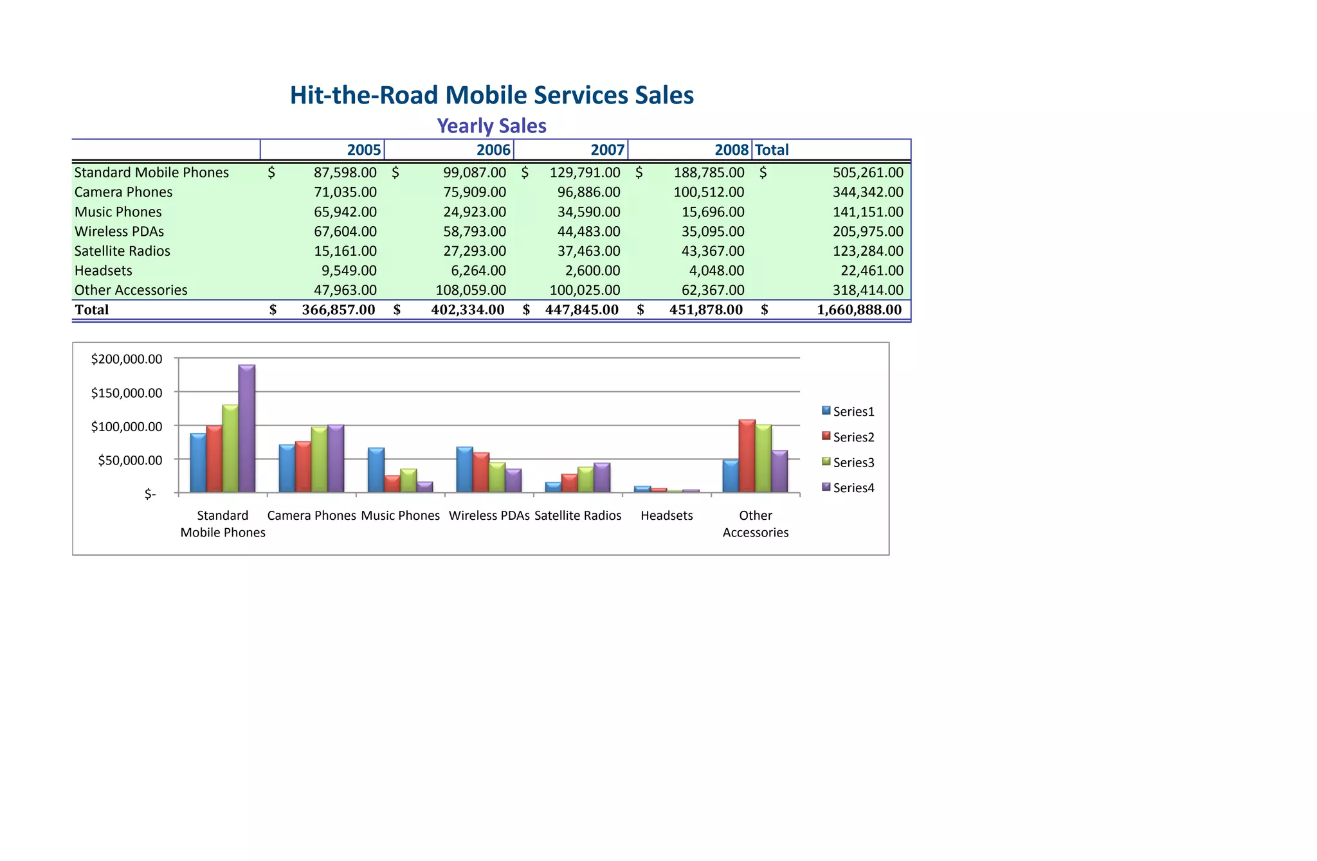
Task: Click the Series3 green legend swatch
Action: (826, 461)
